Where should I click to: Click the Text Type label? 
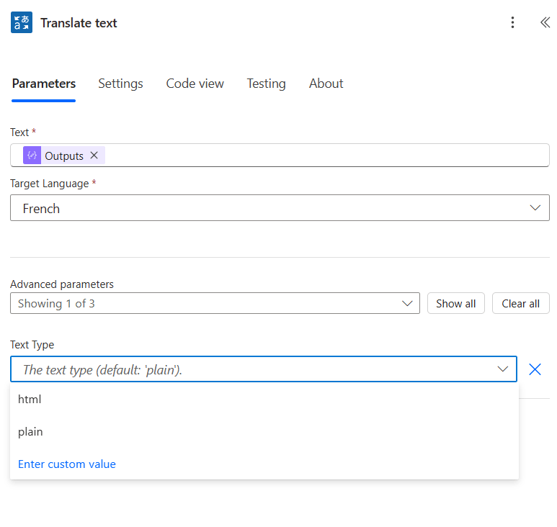(x=32, y=345)
